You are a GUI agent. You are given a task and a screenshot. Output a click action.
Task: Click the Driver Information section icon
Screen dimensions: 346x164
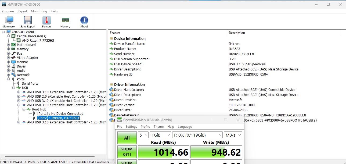coord(111,85)
